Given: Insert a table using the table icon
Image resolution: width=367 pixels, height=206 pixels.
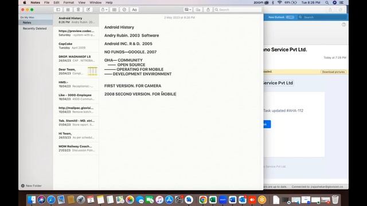Looking at the screenshot, I should 114,10.
